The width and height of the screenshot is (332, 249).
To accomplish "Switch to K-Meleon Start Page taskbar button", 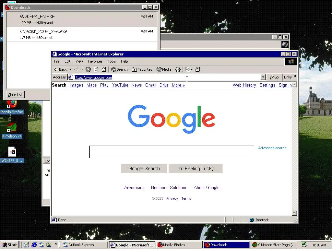I will [x=274, y=245].
